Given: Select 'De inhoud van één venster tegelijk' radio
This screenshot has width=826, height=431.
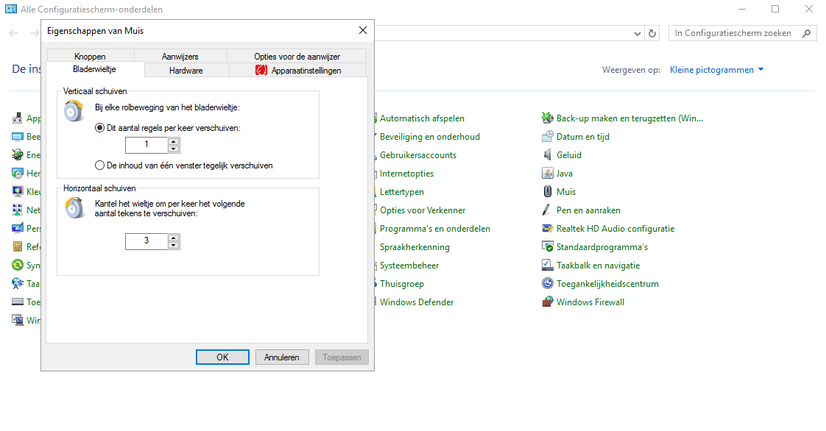Looking at the screenshot, I should click(x=99, y=165).
